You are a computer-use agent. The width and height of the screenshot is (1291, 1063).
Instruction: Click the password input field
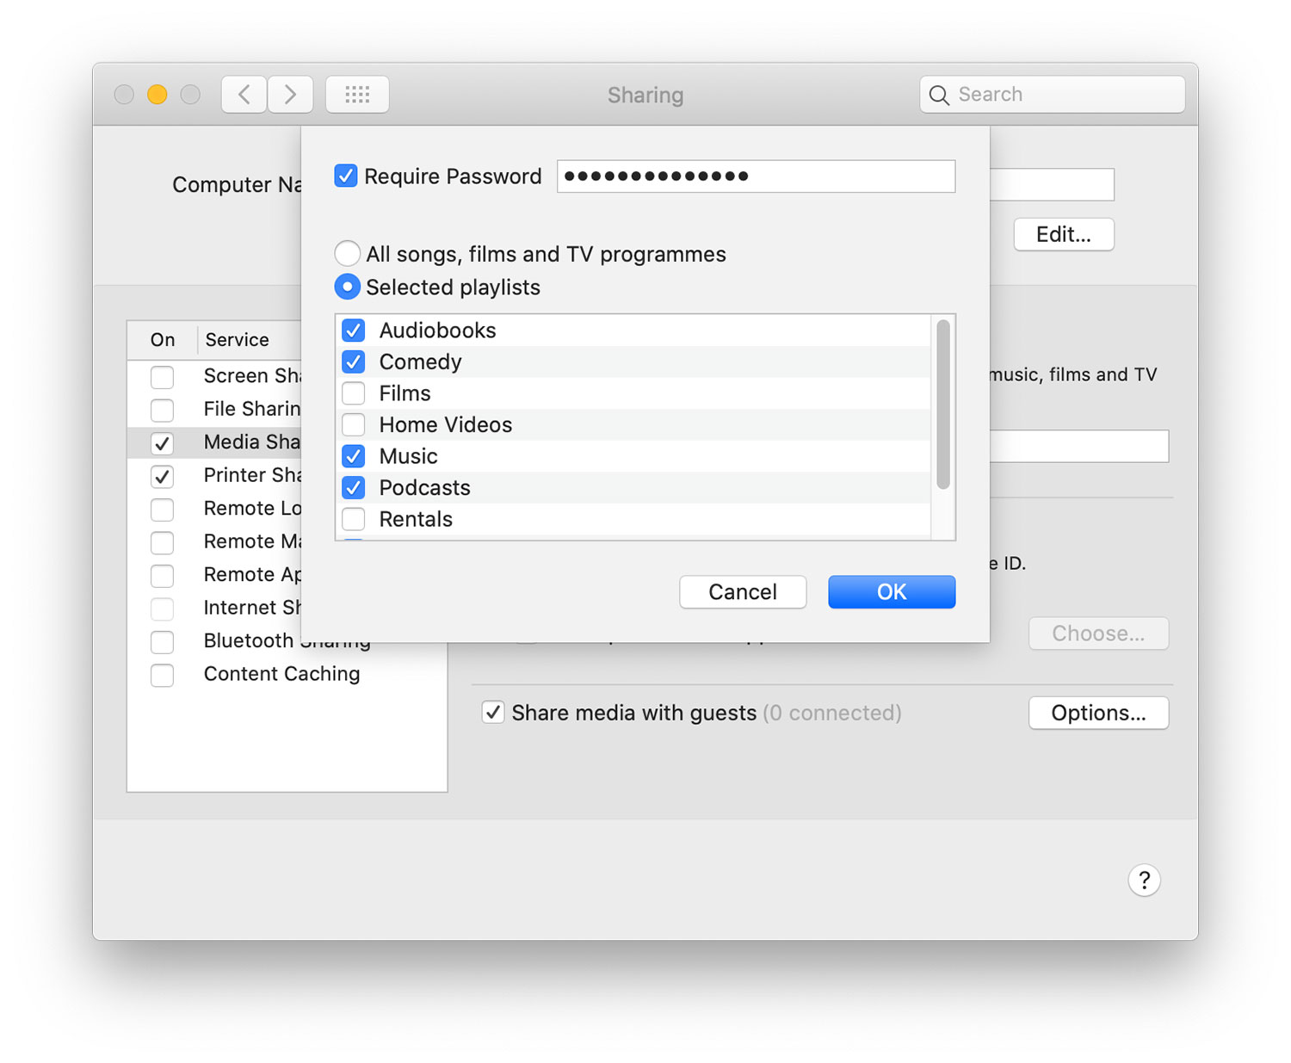tap(756, 176)
